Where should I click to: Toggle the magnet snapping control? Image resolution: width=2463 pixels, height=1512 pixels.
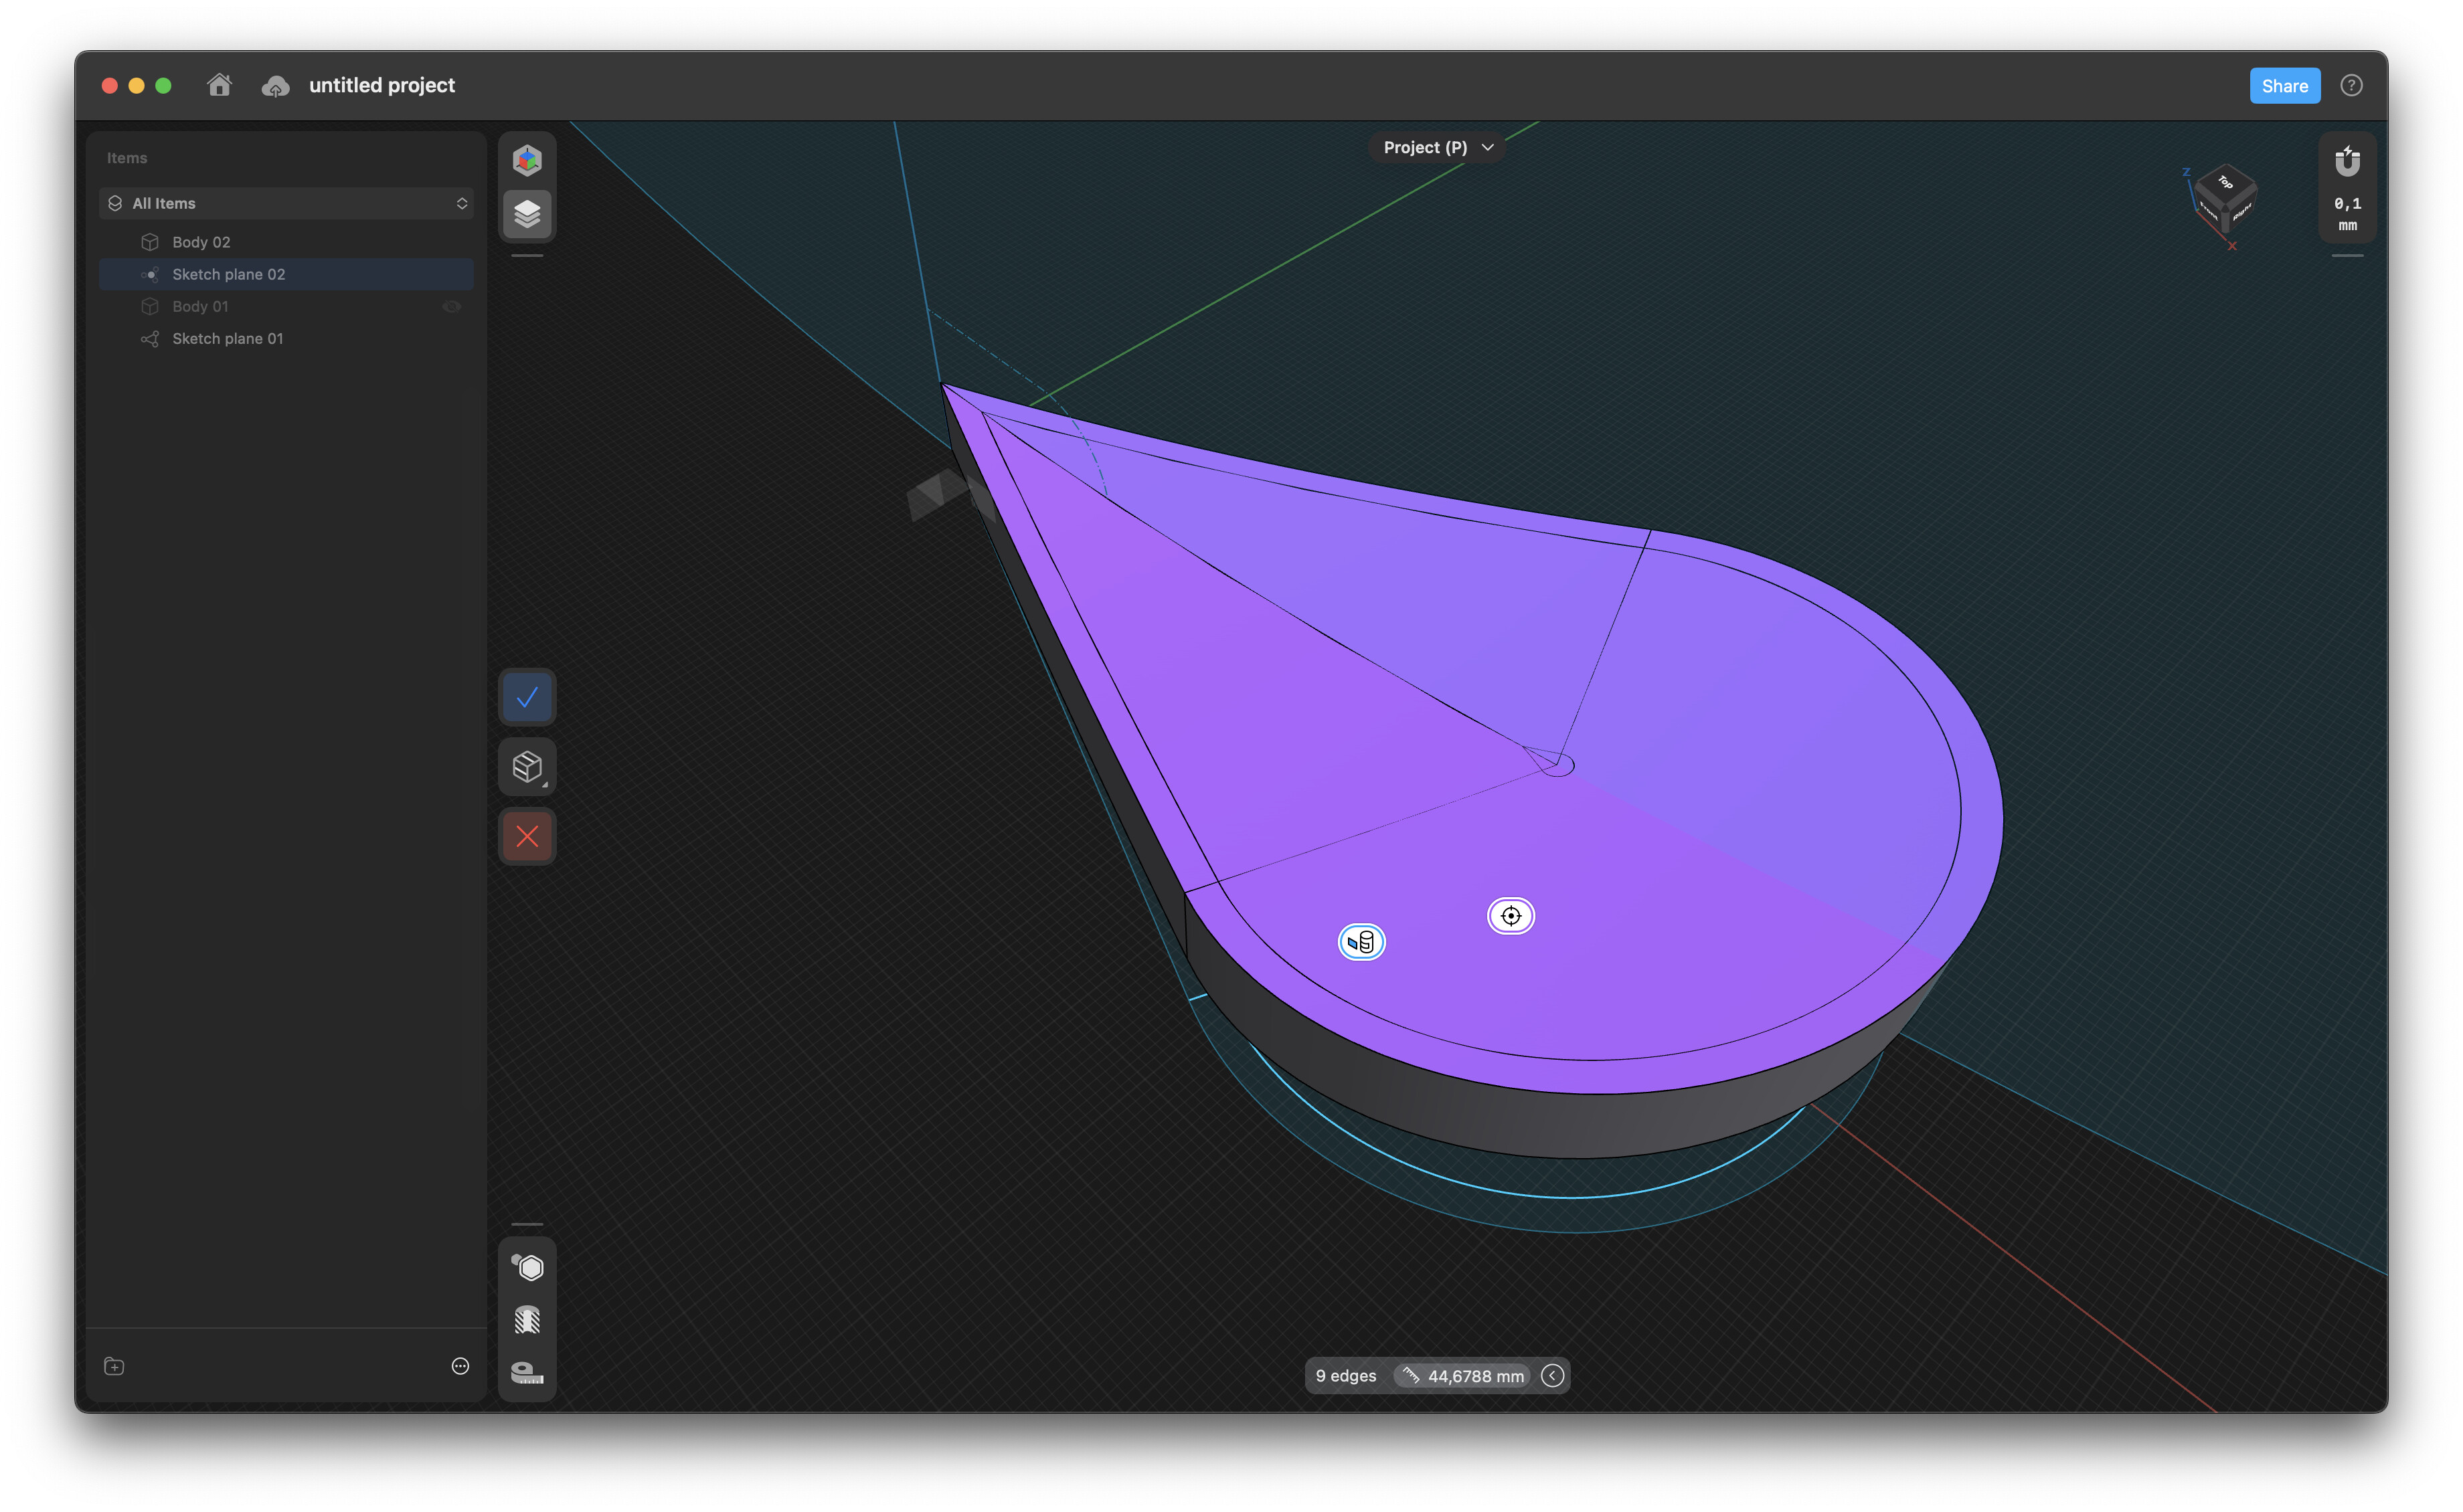click(x=2347, y=162)
